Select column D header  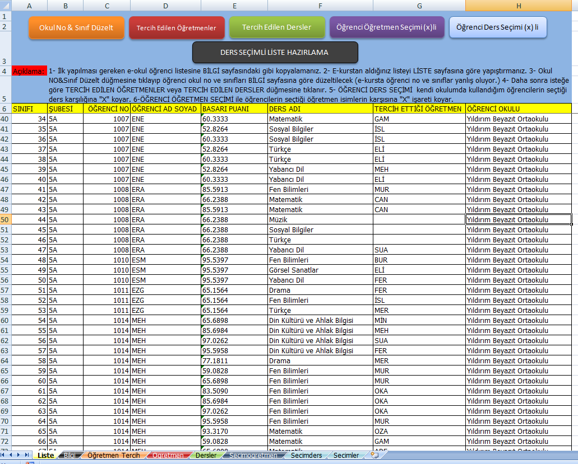[165, 6]
